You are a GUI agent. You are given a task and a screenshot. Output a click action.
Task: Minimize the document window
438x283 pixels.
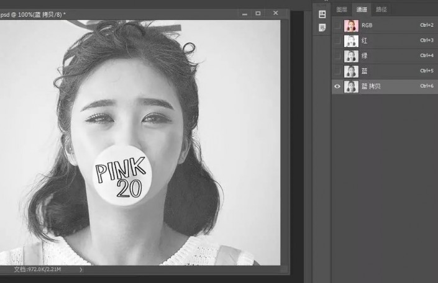tap(243, 12)
